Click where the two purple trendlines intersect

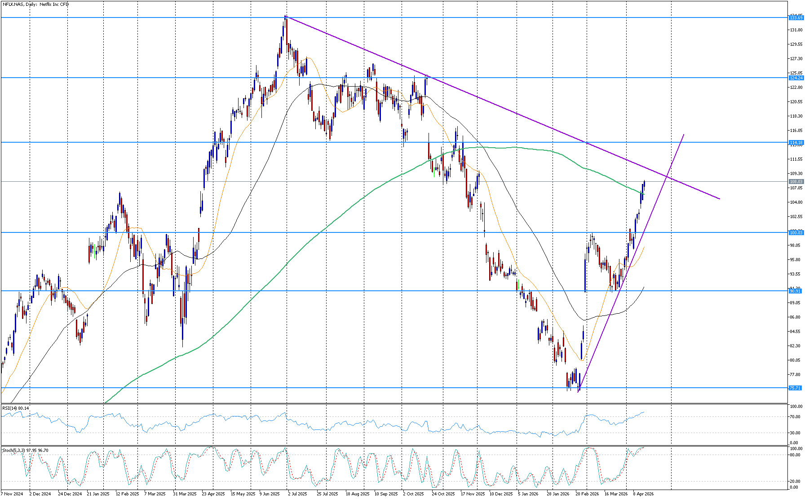coord(669,178)
